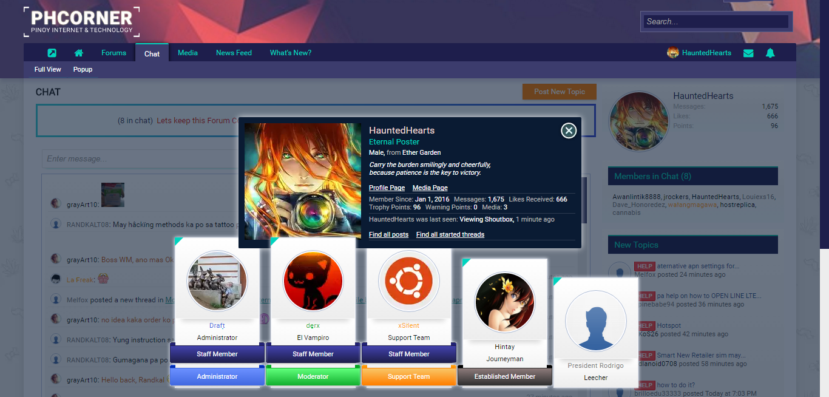This screenshot has width=829, height=397.
Task: Click the sidebar HauntedHearts avatar
Action: click(x=638, y=121)
